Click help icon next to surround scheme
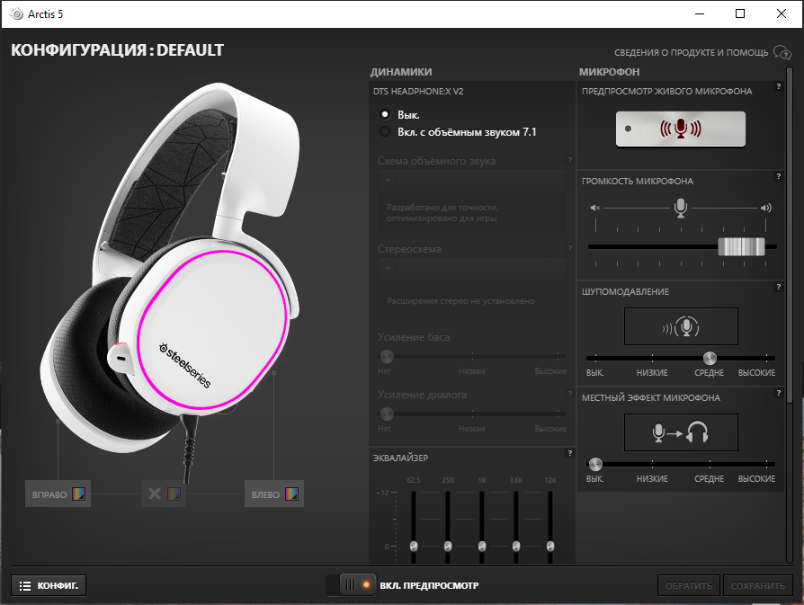The height and width of the screenshot is (605, 804). coord(569,160)
